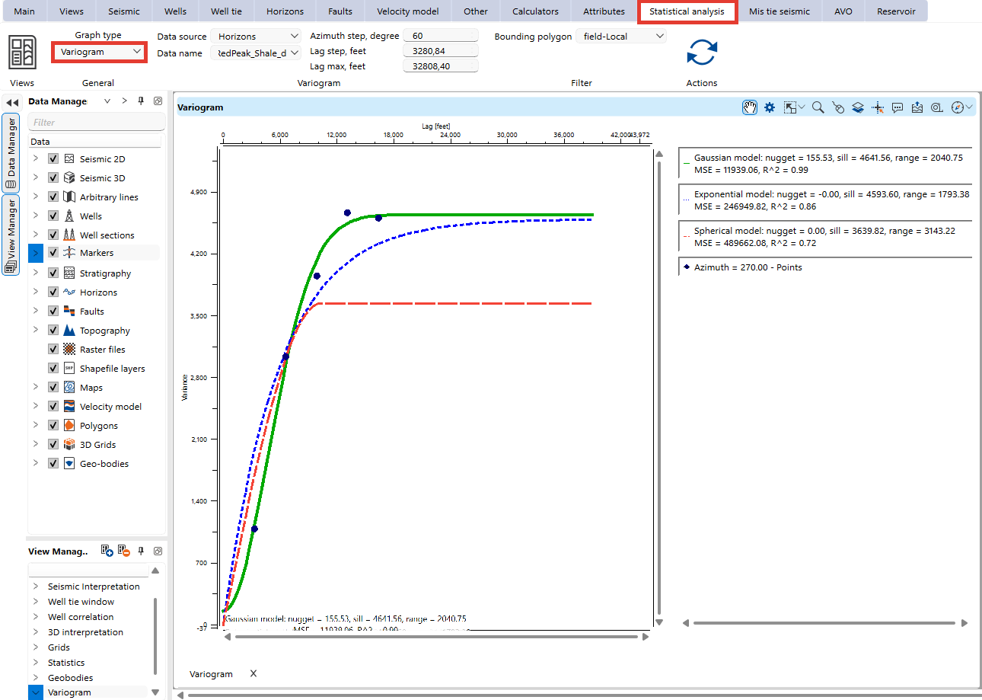982x700 pixels.
Task: Click the refresh Actions icon
Action: [701, 53]
